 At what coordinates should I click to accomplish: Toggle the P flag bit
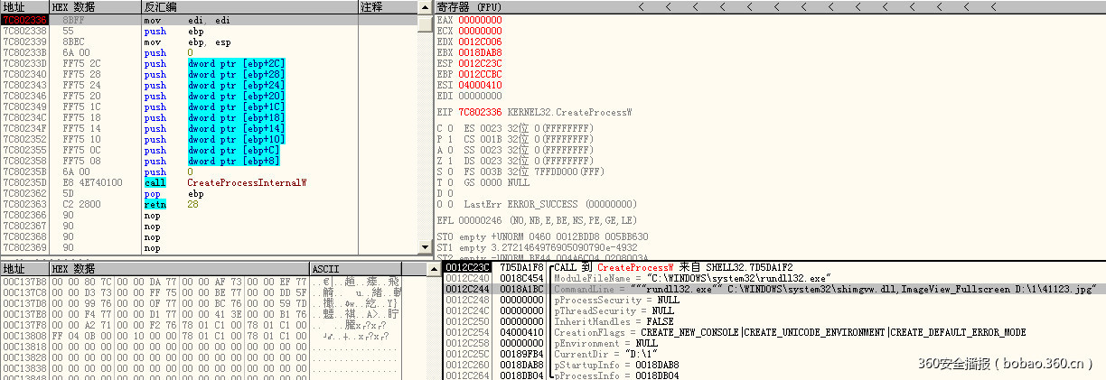click(x=449, y=139)
